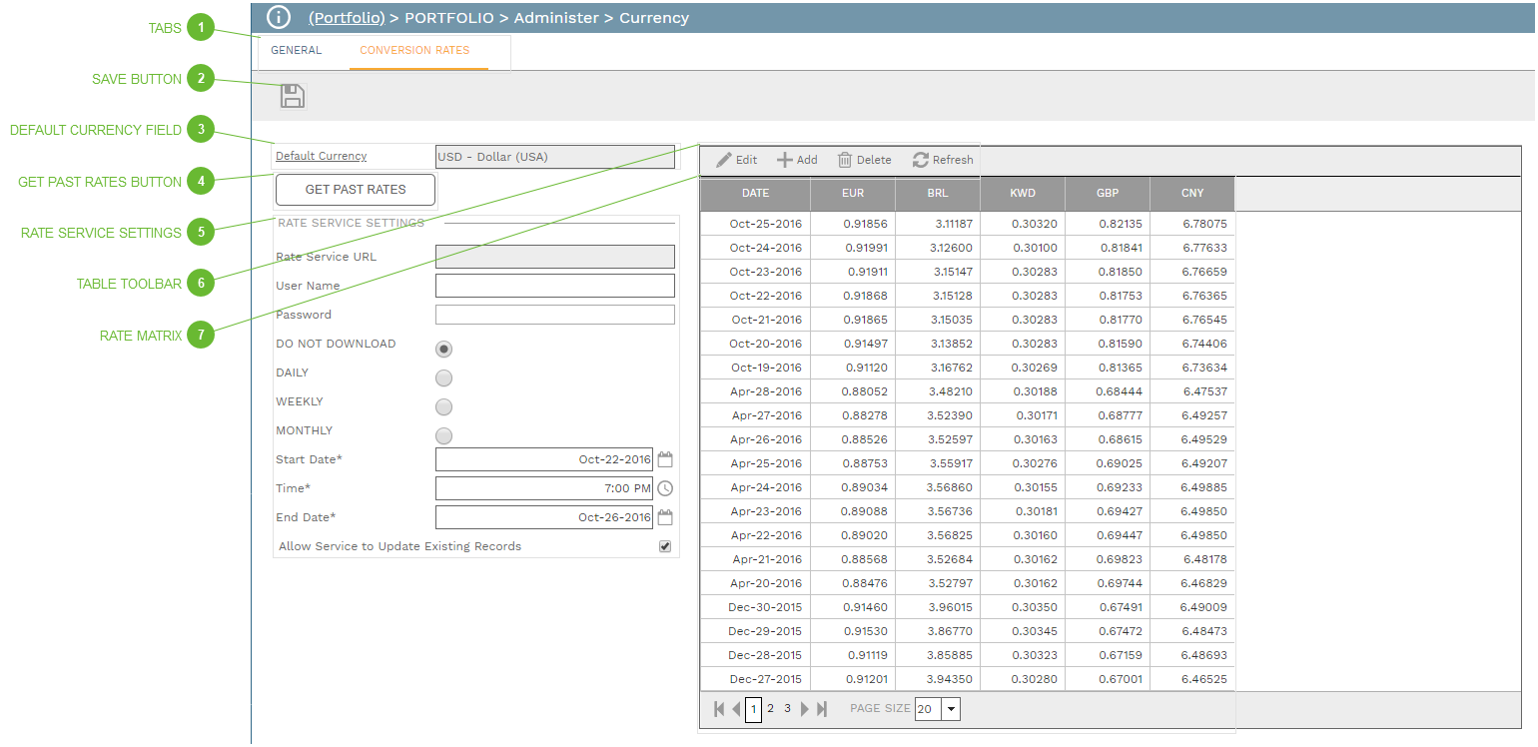Viewport: 1538px width, 747px height.
Task: Delete the selected rate row
Action: 864,160
